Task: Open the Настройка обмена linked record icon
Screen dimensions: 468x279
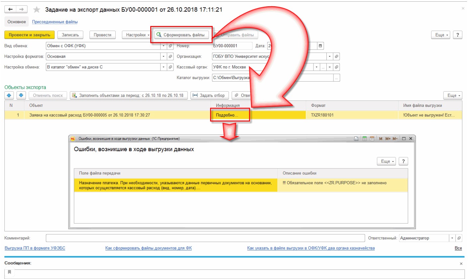Action: click(x=170, y=67)
